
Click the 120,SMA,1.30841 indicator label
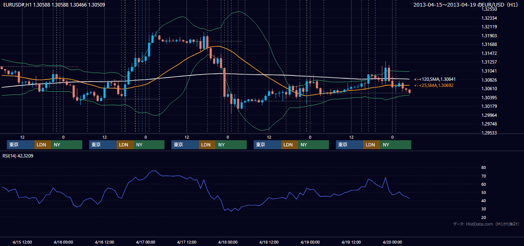click(x=435, y=79)
